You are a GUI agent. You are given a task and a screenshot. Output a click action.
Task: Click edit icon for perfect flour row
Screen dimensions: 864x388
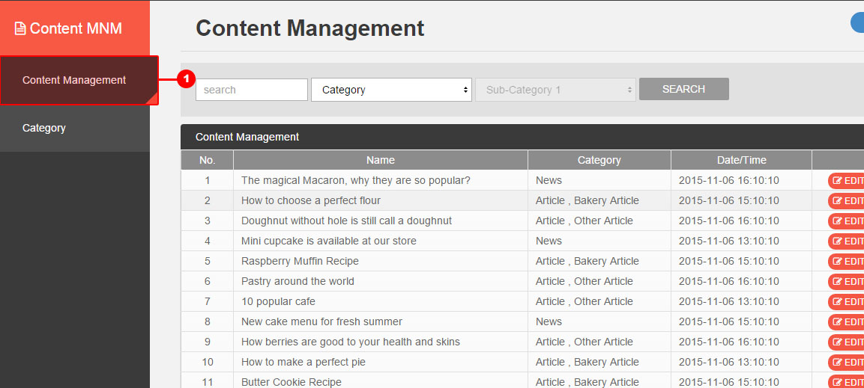[x=838, y=201]
